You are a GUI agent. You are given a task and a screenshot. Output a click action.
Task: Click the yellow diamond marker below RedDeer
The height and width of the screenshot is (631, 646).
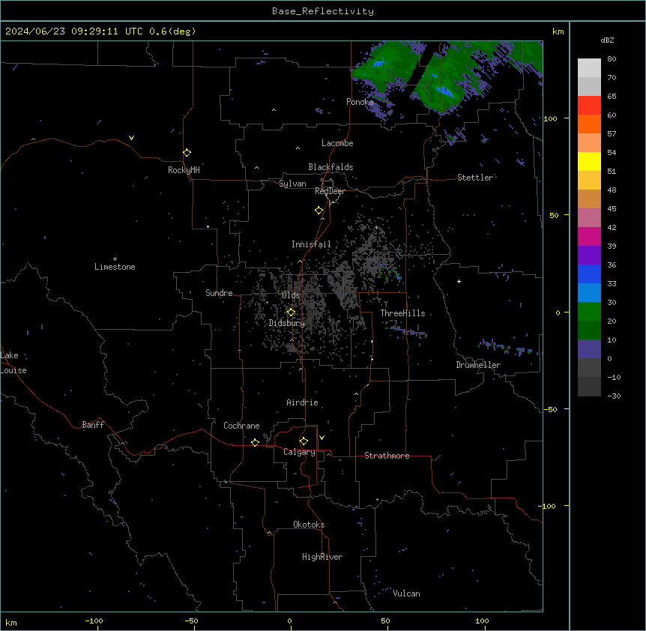319,211
